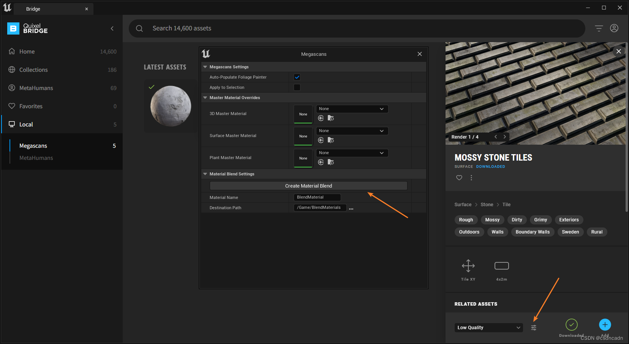Image resolution: width=629 pixels, height=344 pixels.
Task: Close the Megascans settings dialog
Action: point(420,54)
